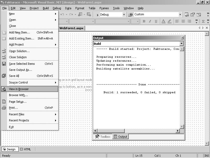This screenshot has width=210, height=158.
Task: Open the Custom combo box dropdown arrow
Action: (180, 14)
